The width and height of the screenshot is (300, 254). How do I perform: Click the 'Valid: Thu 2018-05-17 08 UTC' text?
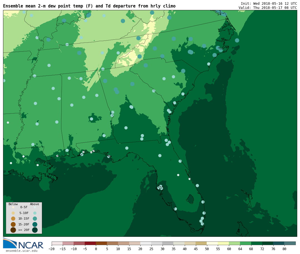coord(268,8)
